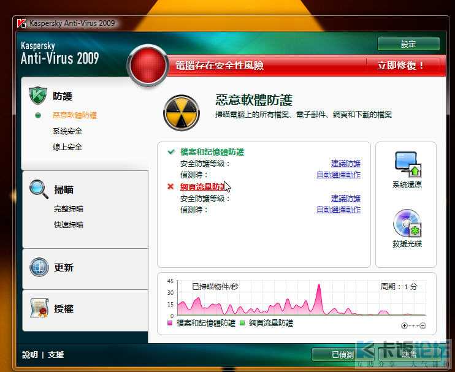Click 建議防護 link under 網頁流量防護
Screen dimensions: 455x372
pyautogui.click(x=346, y=199)
